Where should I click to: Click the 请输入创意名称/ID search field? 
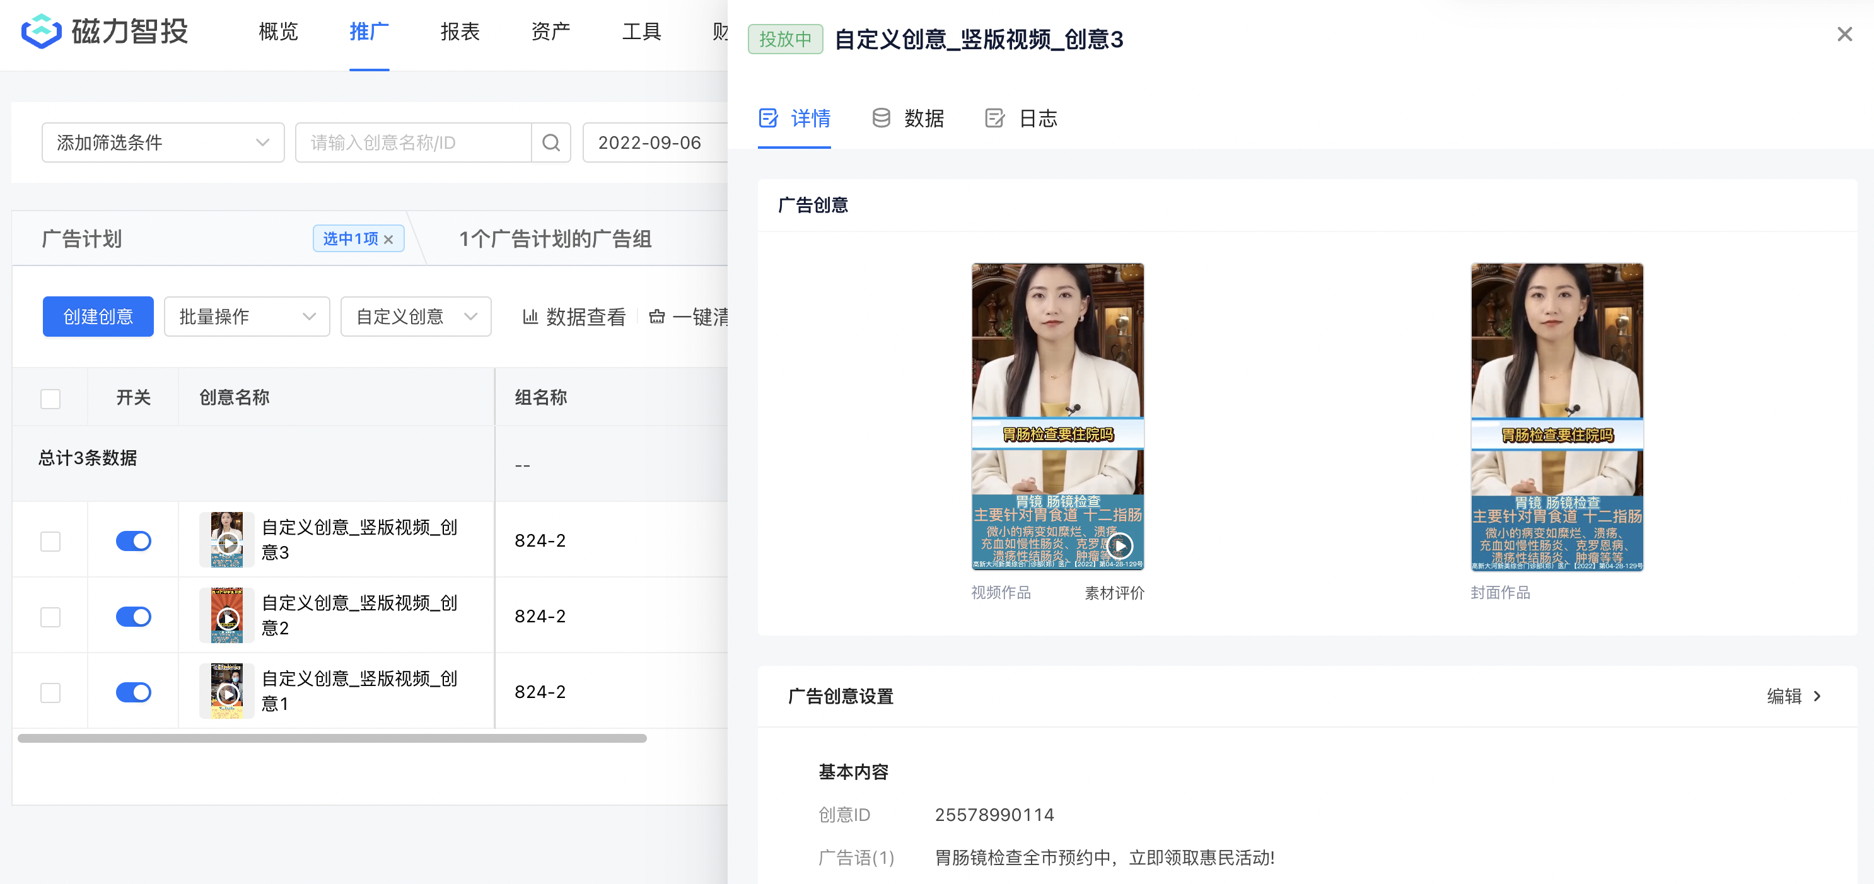[x=413, y=142]
